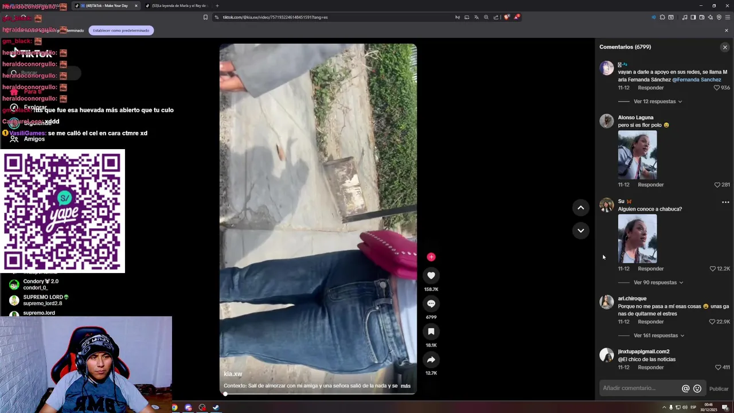Insert a mention with the @ icon
Viewport: 734px width, 413px height.
[x=685, y=388]
